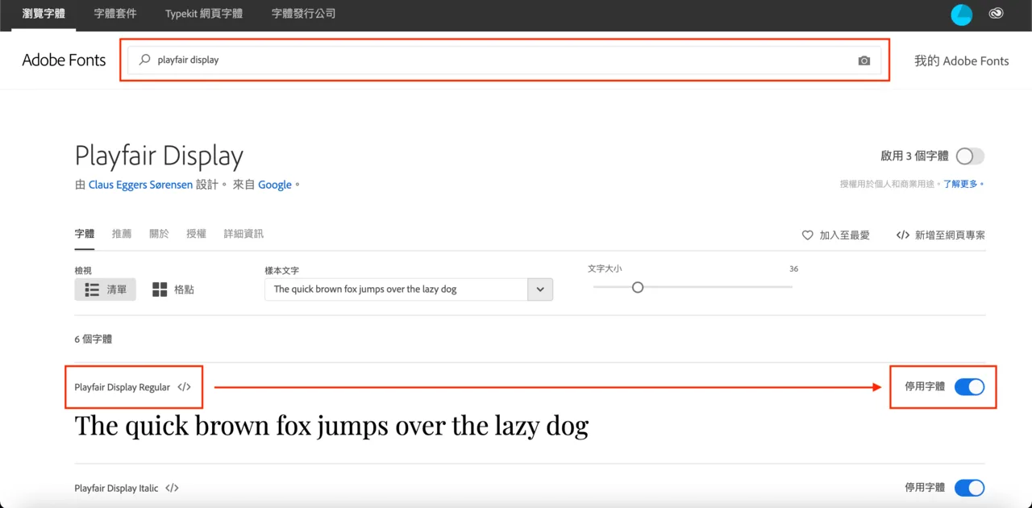Open 字體發行公司 in top navigation
Screen dimensions: 1032x508
304,14
